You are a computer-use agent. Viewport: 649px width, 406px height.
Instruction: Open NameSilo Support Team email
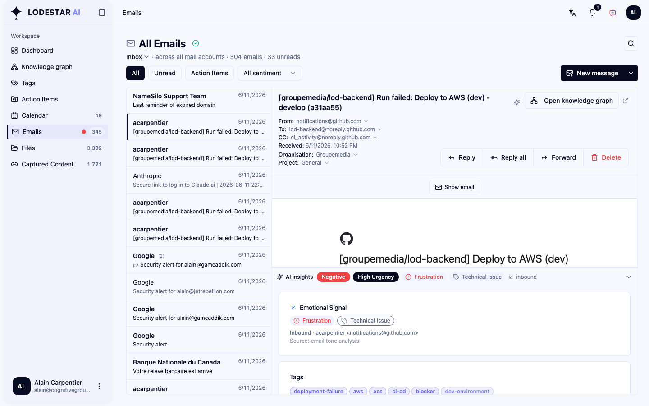click(199, 100)
